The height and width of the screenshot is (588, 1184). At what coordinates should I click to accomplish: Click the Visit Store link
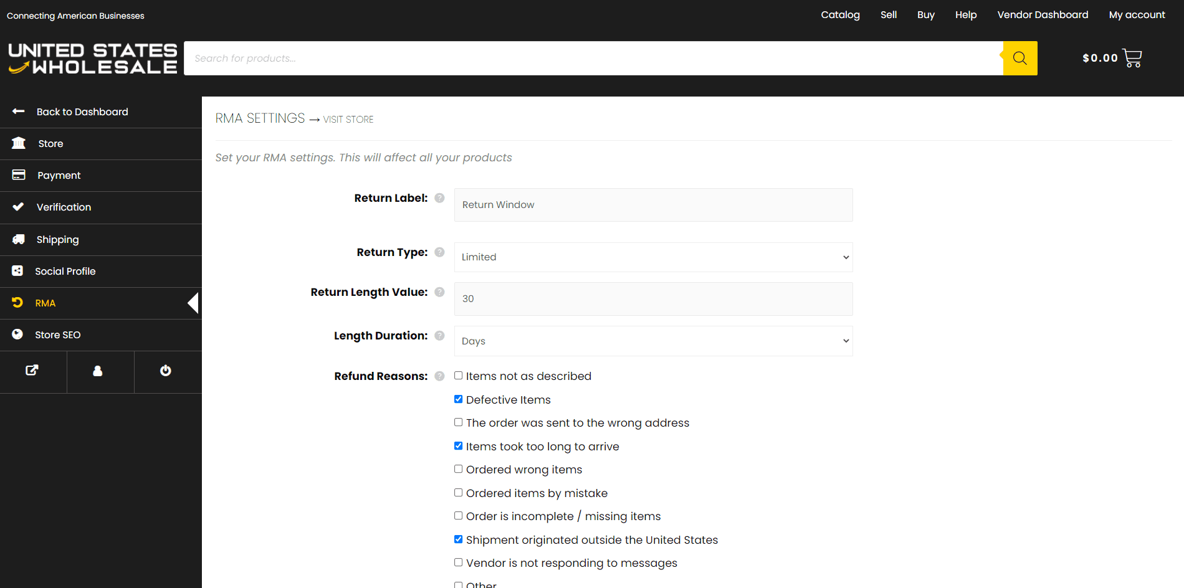point(348,120)
